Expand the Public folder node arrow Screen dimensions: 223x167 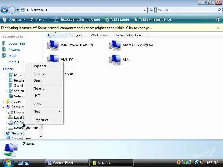click(x=4, y=102)
